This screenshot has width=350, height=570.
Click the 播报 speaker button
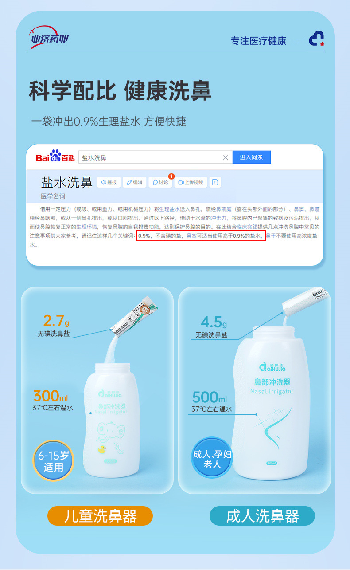(109, 182)
